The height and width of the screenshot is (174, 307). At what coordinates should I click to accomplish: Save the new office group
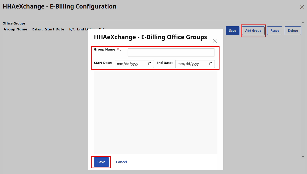click(x=101, y=162)
